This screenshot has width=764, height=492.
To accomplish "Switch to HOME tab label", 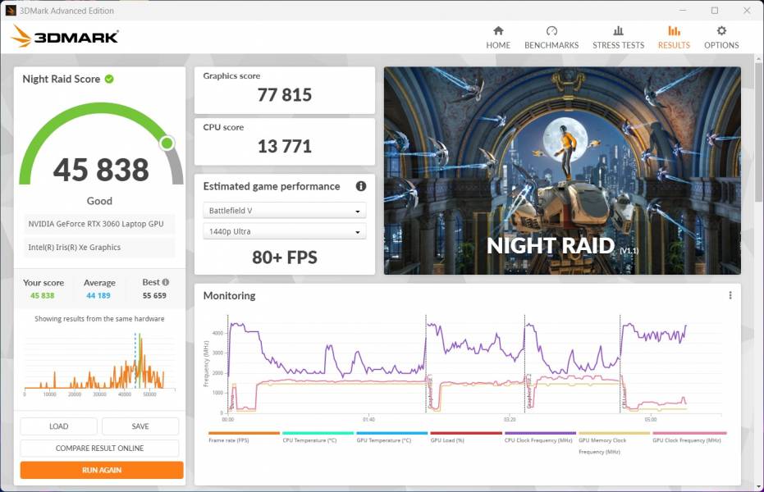I will pyautogui.click(x=498, y=45).
